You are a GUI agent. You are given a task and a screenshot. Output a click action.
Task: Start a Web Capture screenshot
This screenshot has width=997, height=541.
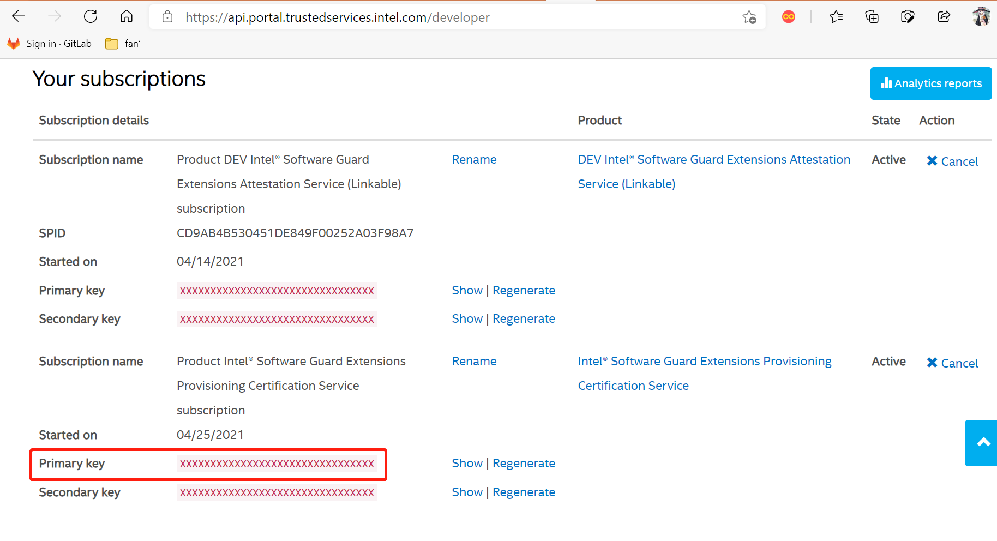tap(908, 17)
